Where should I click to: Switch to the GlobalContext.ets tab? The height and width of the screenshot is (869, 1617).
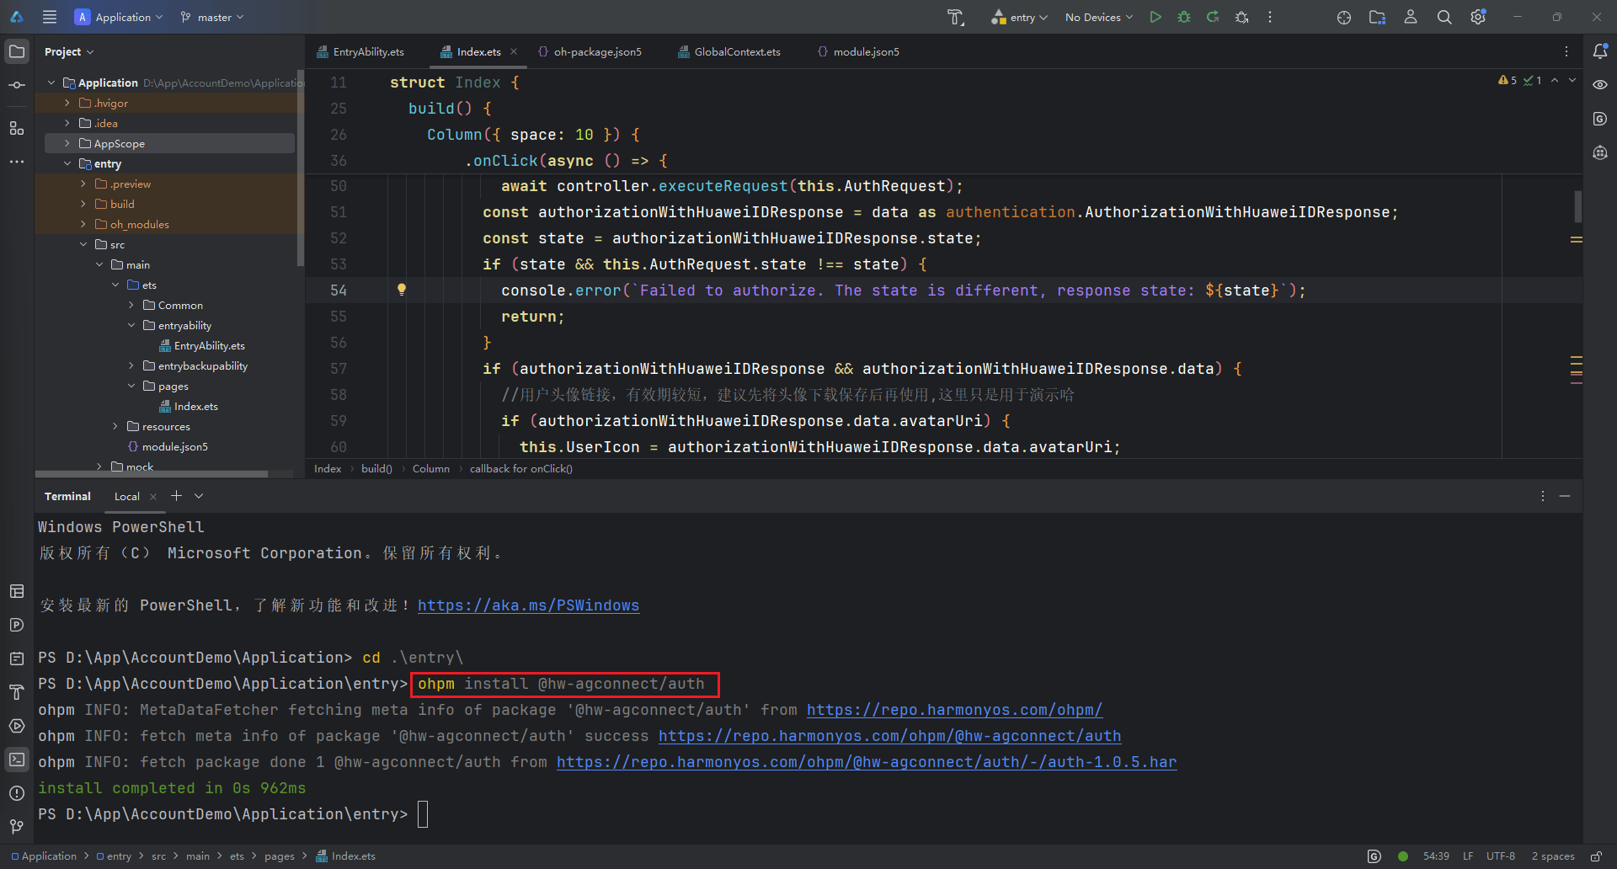736,52
